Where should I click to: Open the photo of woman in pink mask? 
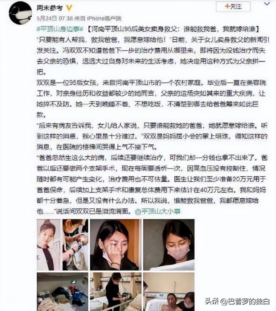[x=169, y=245]
